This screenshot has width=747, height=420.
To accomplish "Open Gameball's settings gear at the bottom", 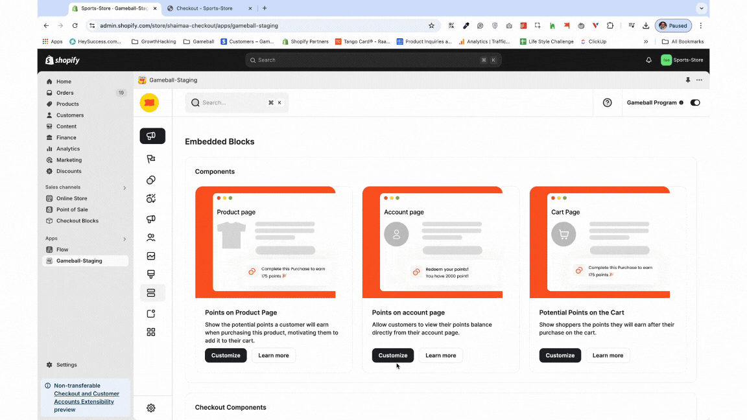I will click(x=151, y=408).
